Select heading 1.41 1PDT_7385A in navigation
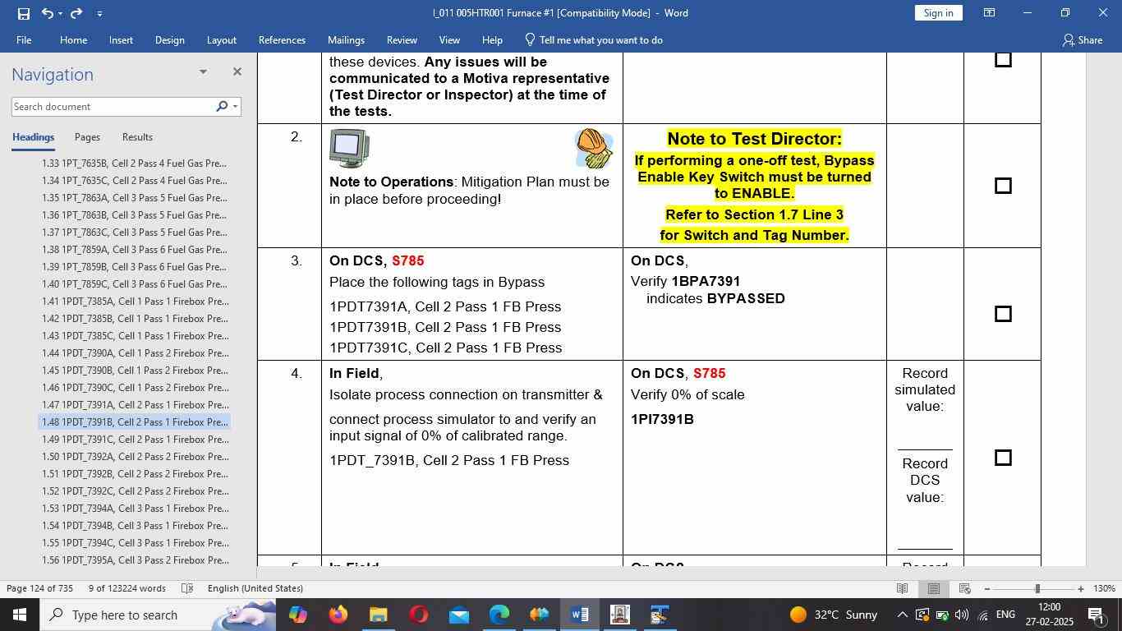 tap(134, 302)
